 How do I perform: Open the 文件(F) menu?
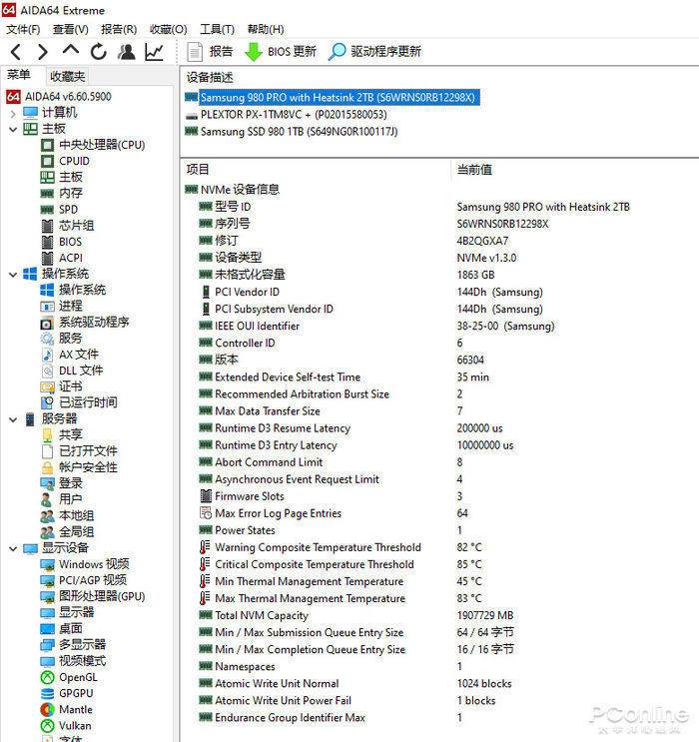point(23,29)
